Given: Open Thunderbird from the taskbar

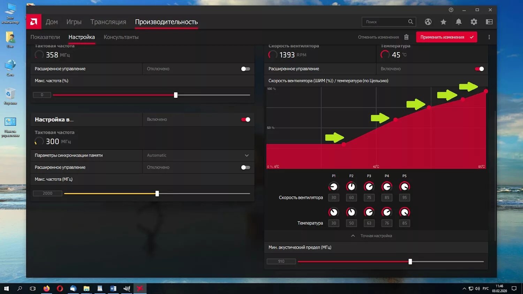Looking at the screenshot, I should 73,288.
